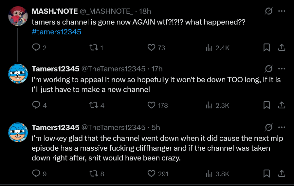Viewport: 294px width, 186px height.
Task: View analytics for 2.4K views tweet
Action: [x=209, y=48]
